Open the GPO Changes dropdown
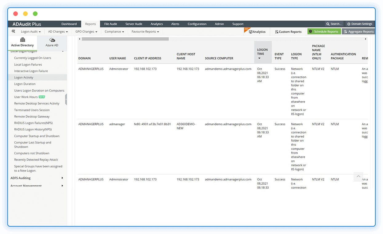Image resolution: width=383 pixels, height=234 pixels. [x=86, y=31]
